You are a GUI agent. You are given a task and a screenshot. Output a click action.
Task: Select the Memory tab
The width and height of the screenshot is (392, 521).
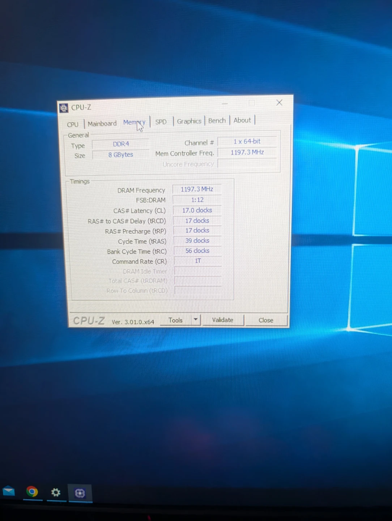pos(134,123)
